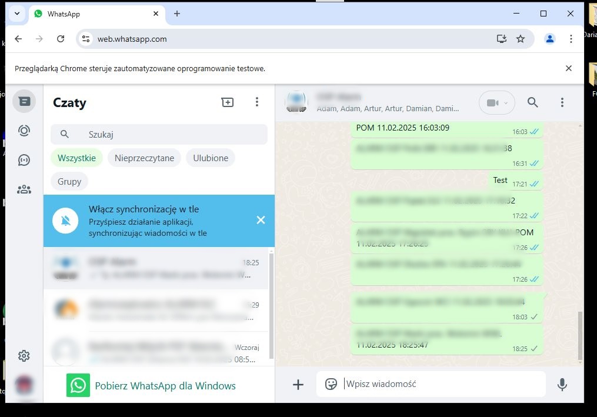Select the Wszystkie filter
This screenshot has width=597, height=417.
(76, 158)
